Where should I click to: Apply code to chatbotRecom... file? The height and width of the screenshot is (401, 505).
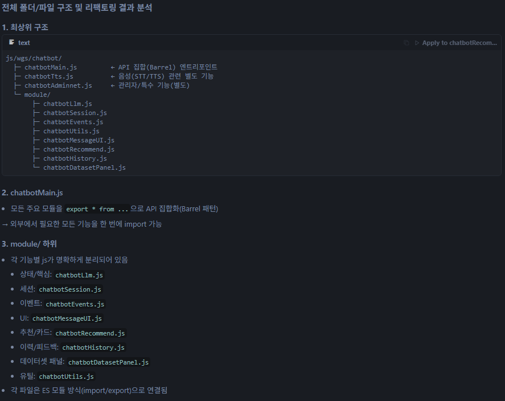(459, 43)
